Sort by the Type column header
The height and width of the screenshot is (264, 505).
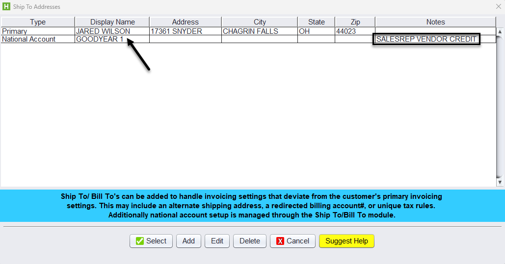click(38, 22)
